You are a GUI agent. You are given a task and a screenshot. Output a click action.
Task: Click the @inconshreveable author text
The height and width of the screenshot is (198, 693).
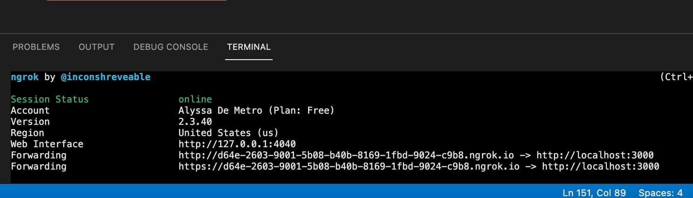[106, 77]
